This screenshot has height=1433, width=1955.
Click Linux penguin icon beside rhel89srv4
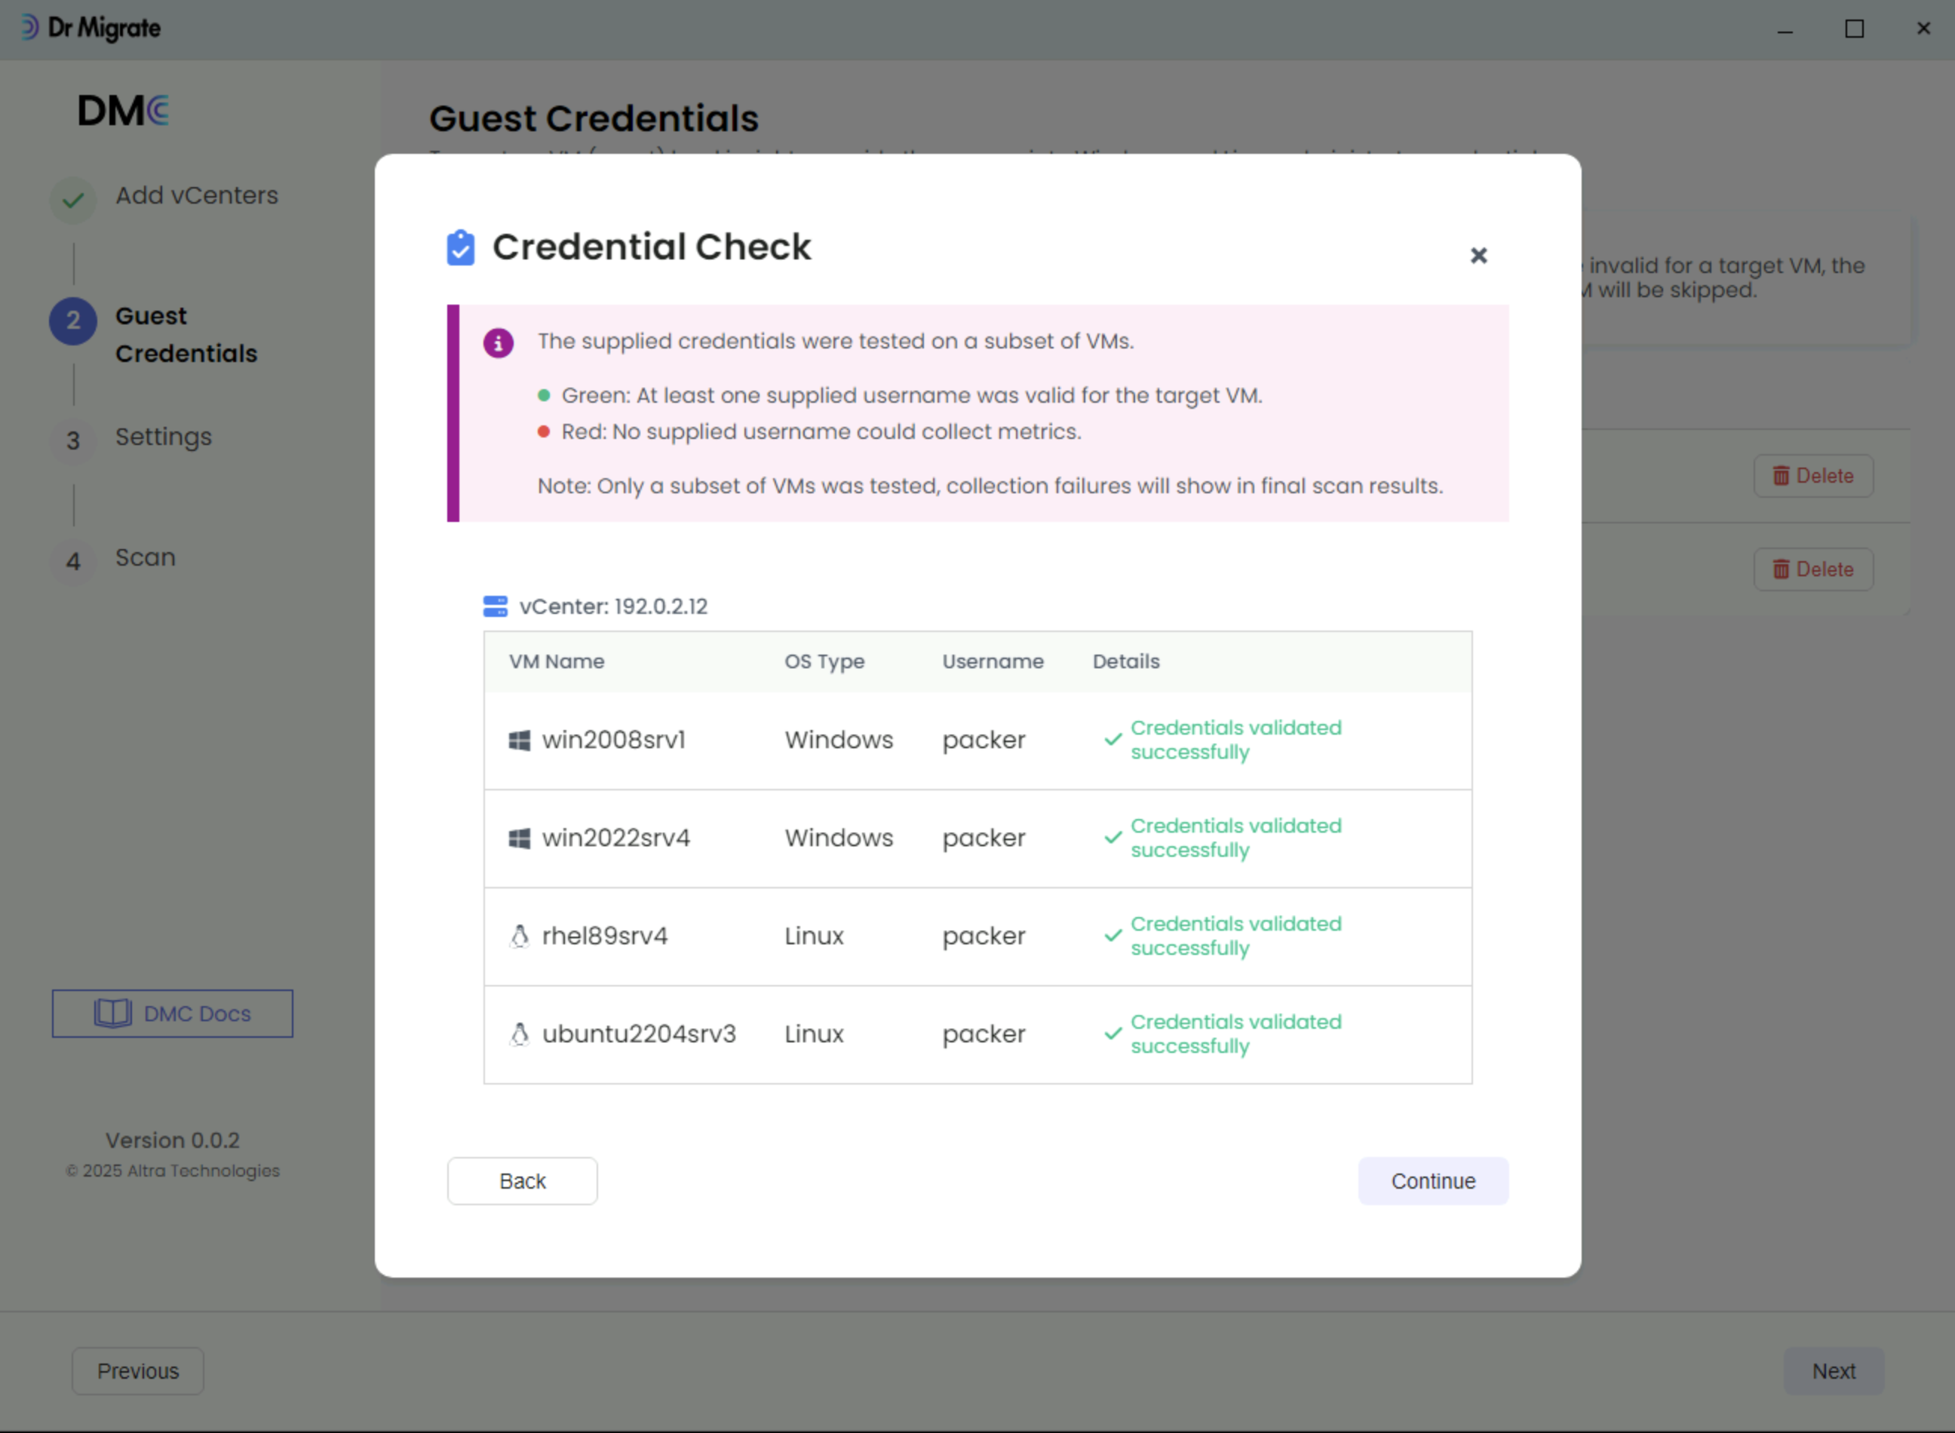[520, 936]
